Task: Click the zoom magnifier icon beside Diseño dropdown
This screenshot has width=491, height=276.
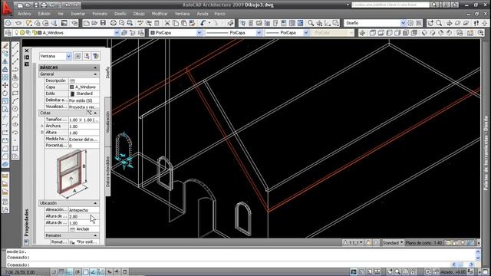Action: pos(439,23)
